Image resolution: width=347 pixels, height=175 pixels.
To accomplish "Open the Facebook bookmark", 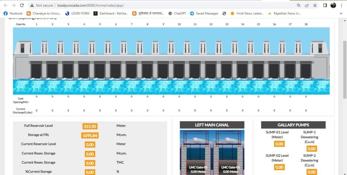I will click(13, 13).
